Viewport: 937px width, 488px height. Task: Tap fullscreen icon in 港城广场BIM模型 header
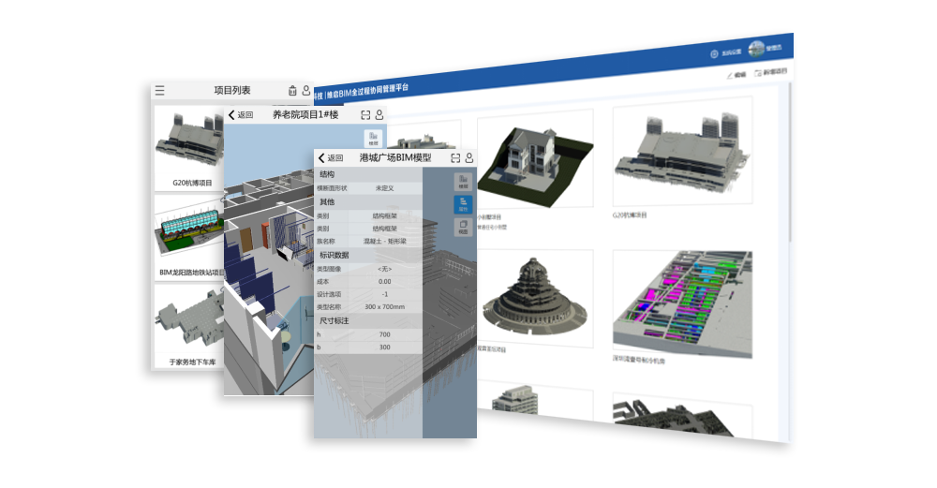[x=455, y=157]
